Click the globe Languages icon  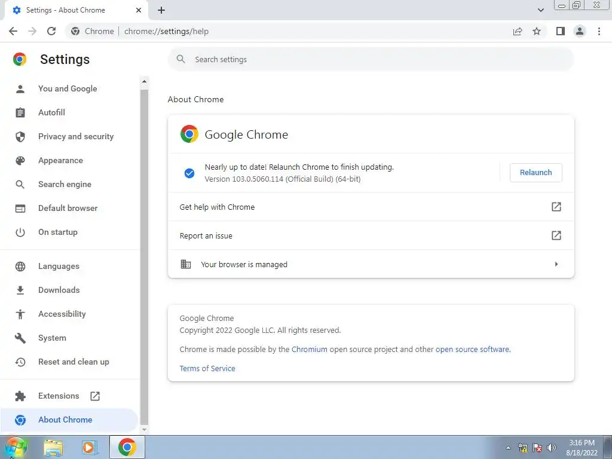pos(20,266)
